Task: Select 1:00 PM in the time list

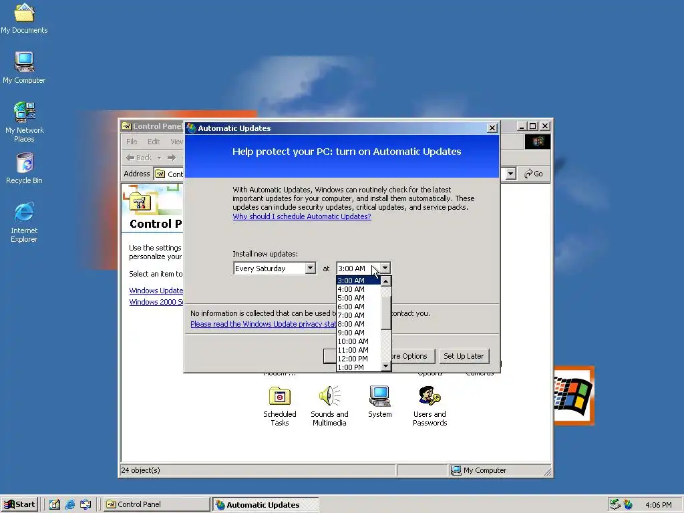Action: 358,367
